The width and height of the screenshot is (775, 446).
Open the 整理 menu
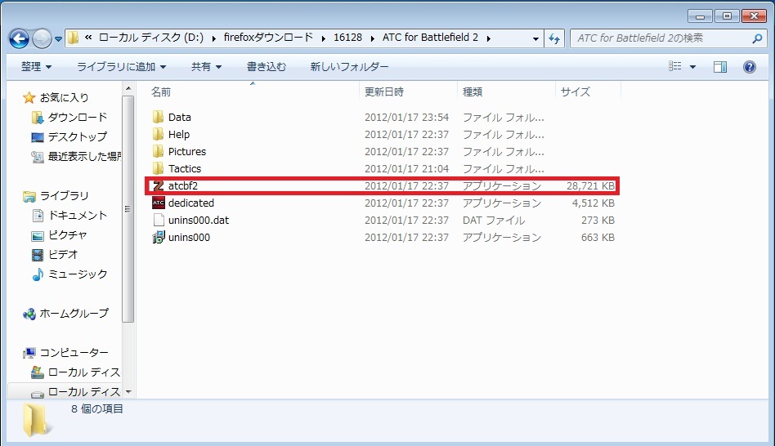pyautogui.click(x=36, y=67)
